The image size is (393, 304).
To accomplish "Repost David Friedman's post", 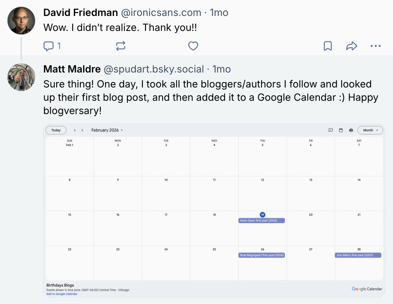I will click(121, 46).
